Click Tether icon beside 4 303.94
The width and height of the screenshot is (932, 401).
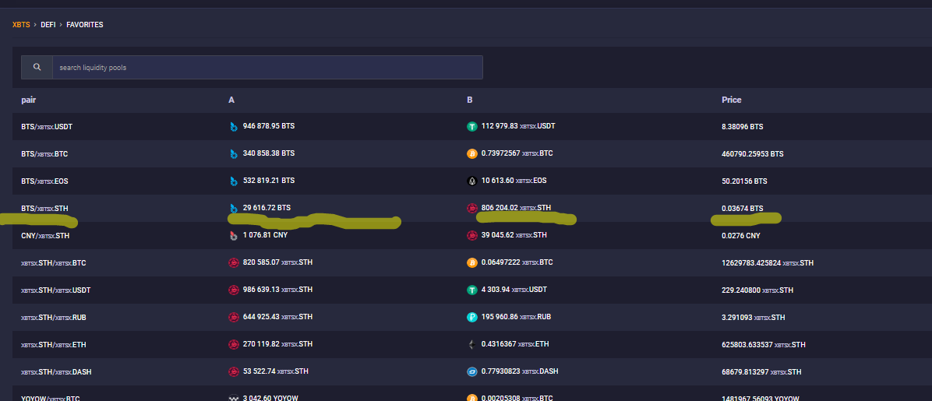pos(472,290)
